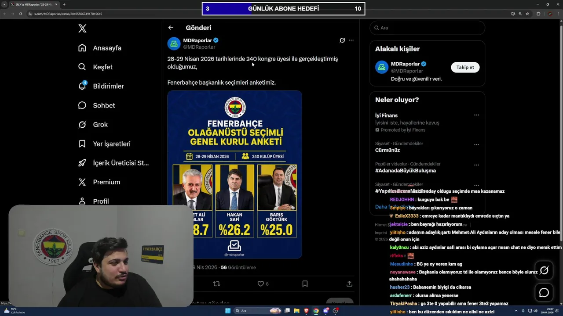Open more options for #AdanadaBüyükBuluşma

click(x=476, y=165)
